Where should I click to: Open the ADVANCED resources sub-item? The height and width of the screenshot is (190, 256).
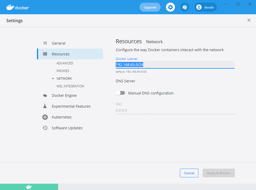(x=65, y=63)
